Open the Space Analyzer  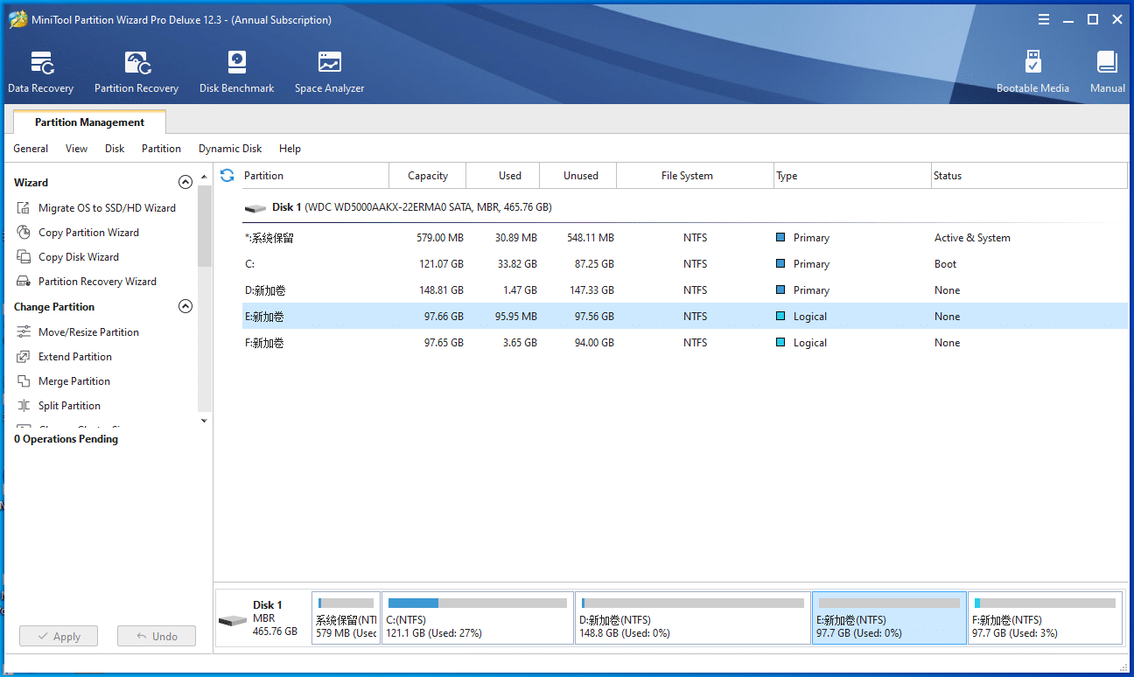(329, 72)
